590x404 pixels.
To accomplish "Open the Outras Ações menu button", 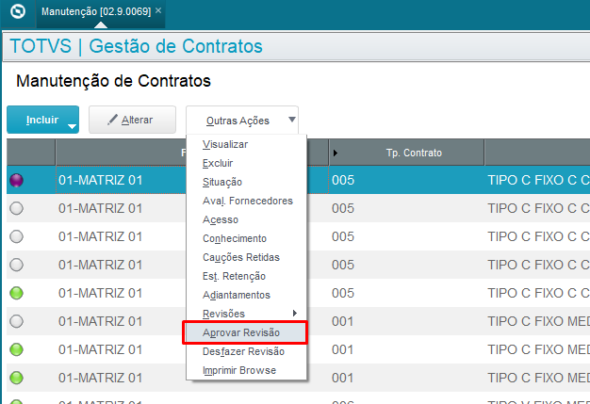I will click(x=242, y=121).
